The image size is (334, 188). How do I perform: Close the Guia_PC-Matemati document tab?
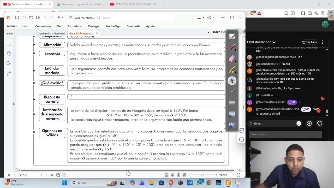(97, 33)
